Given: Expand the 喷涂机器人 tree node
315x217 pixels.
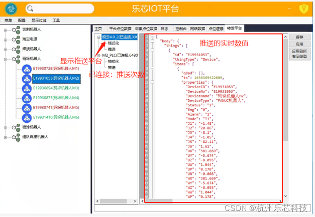Looking at the screenshot, I should click(x=6, y=128).
